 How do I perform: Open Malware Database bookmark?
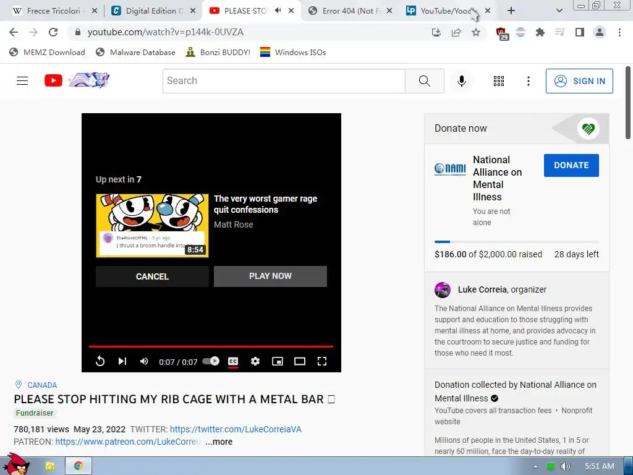pos(135,52)
